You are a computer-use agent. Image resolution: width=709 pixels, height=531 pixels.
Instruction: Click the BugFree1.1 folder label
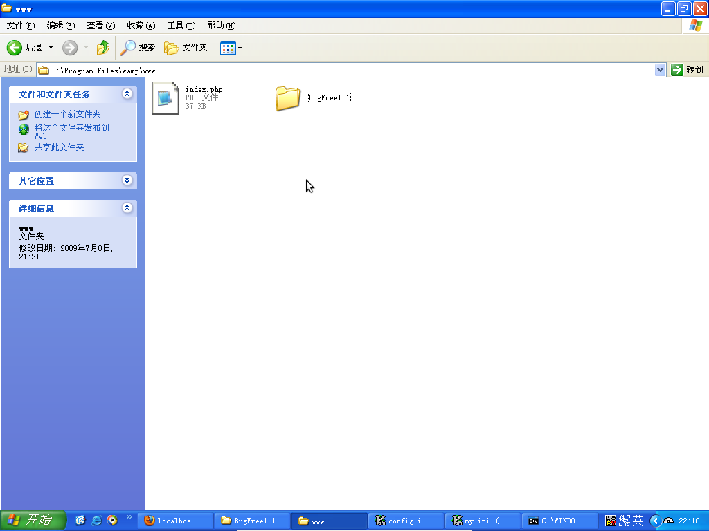point(329,97)
